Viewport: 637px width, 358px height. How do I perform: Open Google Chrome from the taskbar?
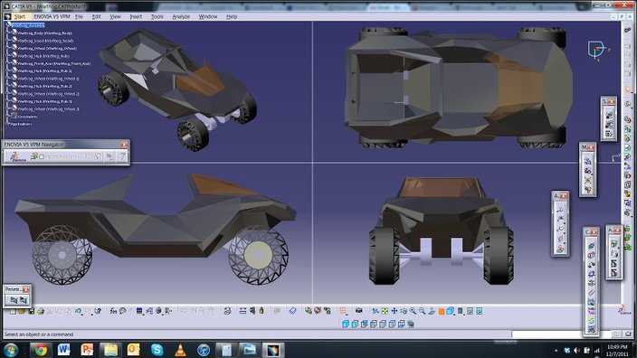pos(40,350)
